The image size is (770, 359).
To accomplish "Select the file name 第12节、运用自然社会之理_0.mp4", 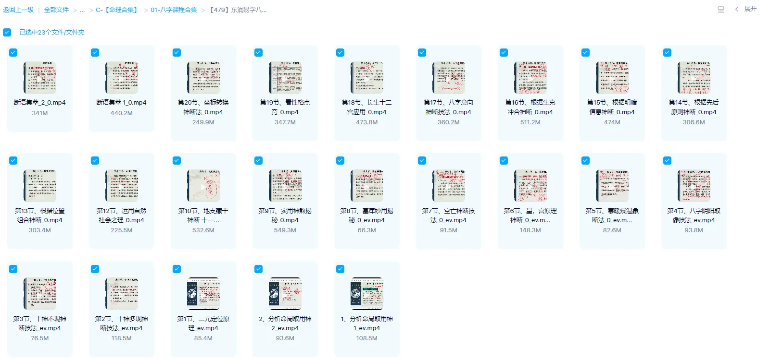I will click(122, 215).
